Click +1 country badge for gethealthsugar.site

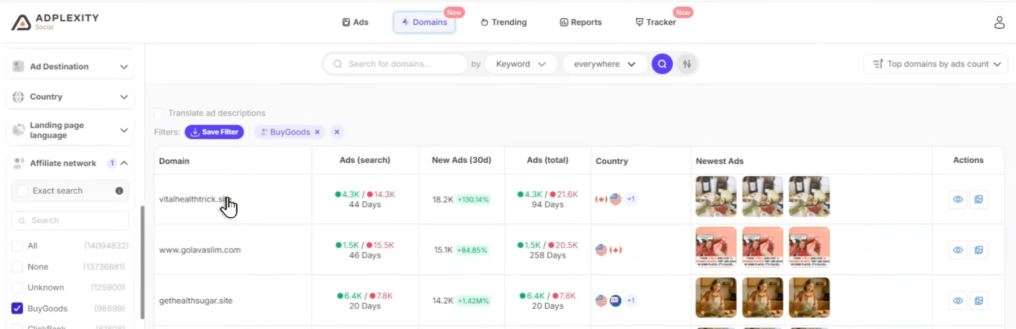pyautogui.click(x=631, y=300)
